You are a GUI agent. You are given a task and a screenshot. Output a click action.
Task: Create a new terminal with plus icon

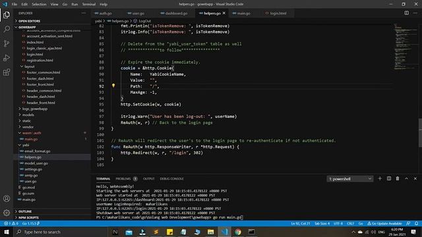[x=380, y=178]
